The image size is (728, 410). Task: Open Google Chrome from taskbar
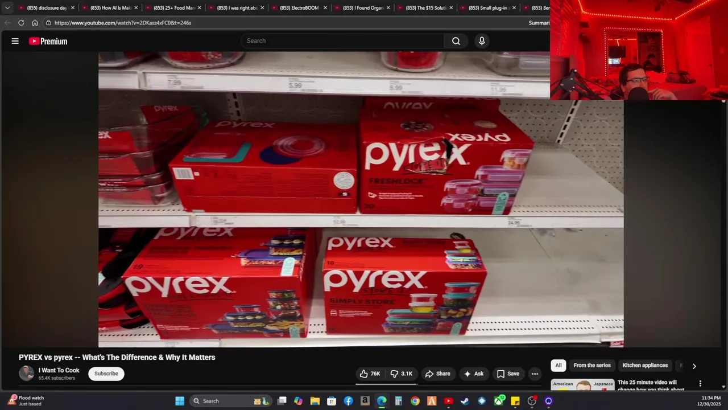(x=415, y=401)
